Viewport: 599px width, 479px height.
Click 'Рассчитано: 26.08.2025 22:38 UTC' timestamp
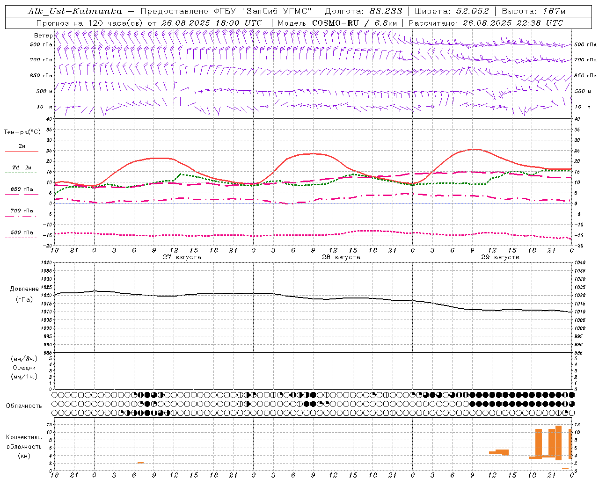pyautogui.click(x=486, y=23)
